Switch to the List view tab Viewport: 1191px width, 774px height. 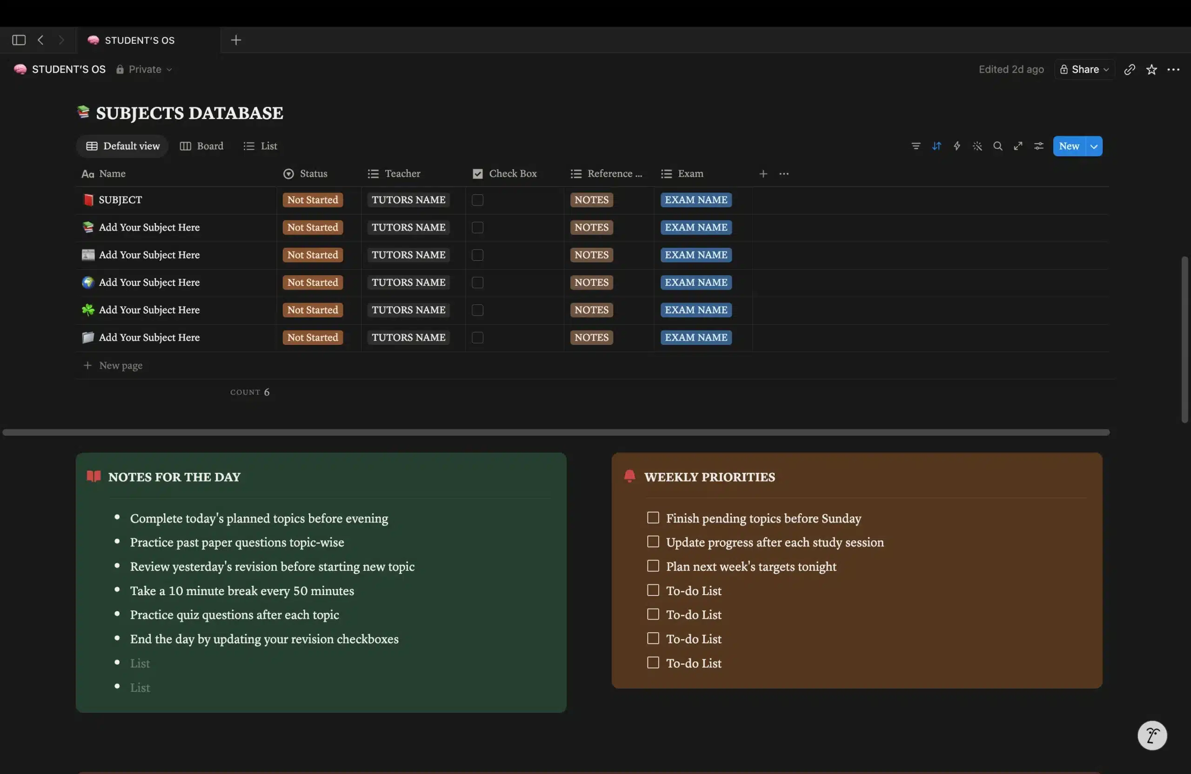tap(260, 146)
